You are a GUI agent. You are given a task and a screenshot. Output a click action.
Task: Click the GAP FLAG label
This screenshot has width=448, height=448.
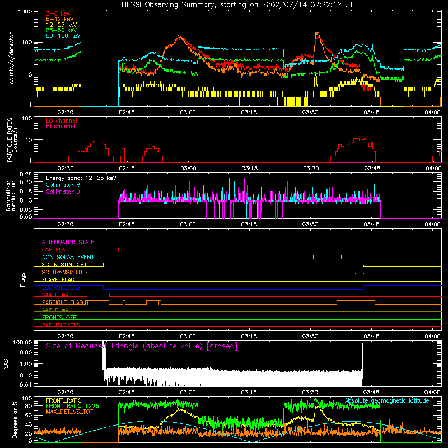[x=55, y=249]
